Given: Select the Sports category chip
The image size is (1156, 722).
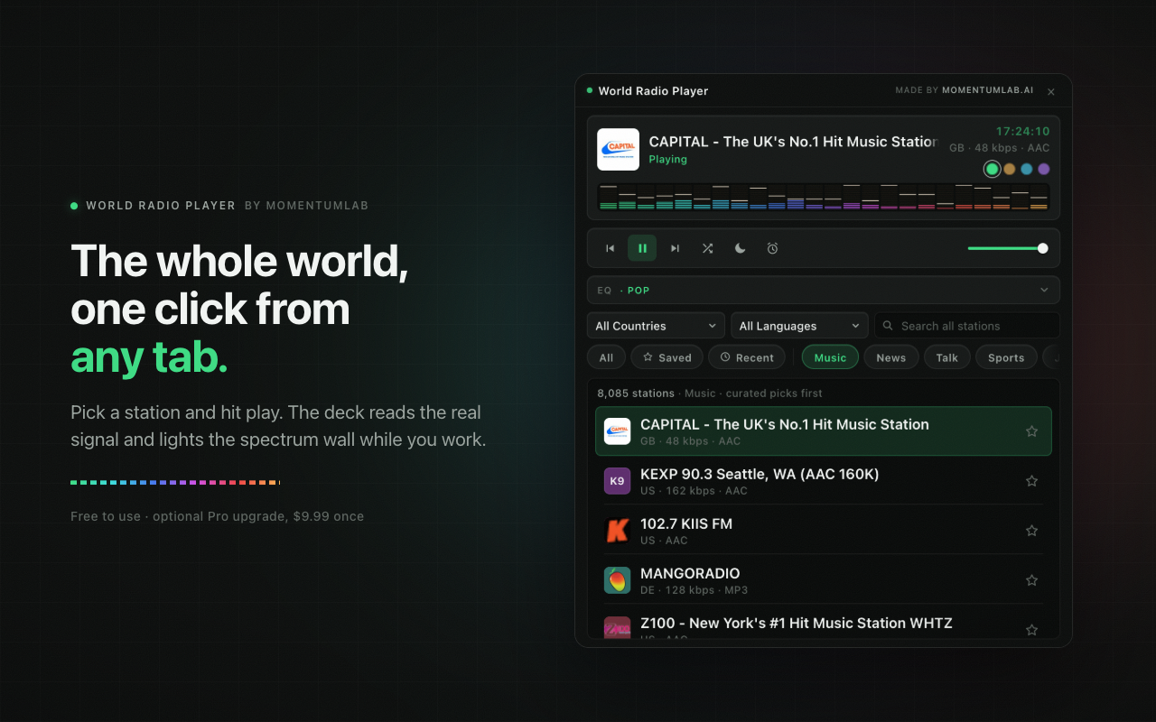Looking at the screenshot, I should click(x=1005, y=357).
